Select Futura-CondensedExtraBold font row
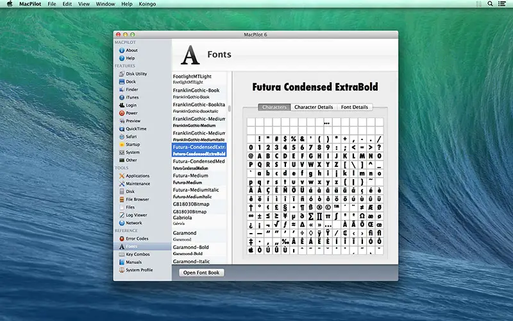The width and height of the screenshot is (513, 321). 199,150
